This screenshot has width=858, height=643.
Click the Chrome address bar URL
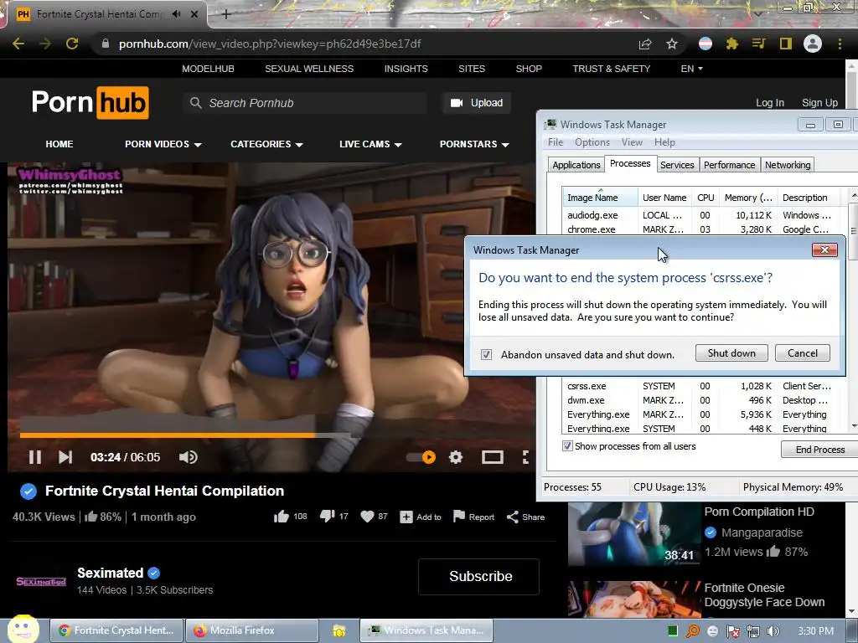coord(271,44)
